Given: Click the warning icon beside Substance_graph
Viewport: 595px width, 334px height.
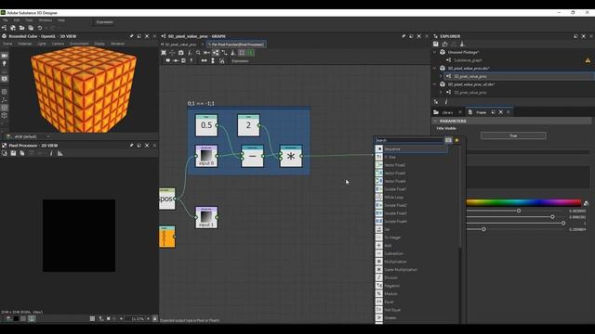Looking at the screenshot, I should [588, 60].
